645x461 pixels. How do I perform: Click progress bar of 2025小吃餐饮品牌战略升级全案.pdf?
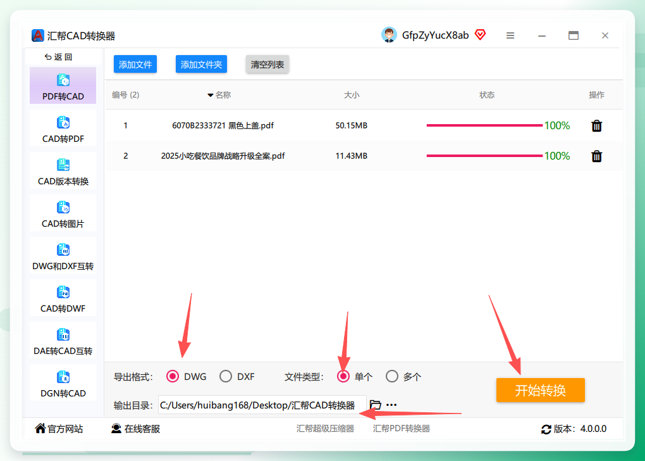[484, 156]
